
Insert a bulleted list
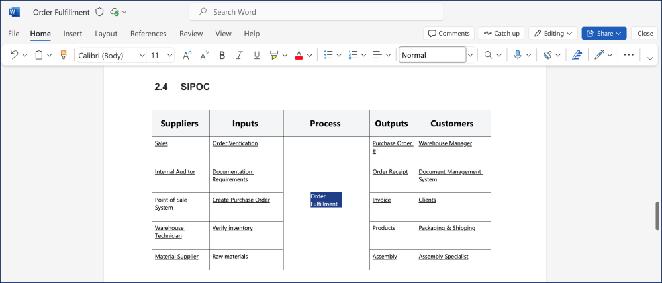tap(328, 56)
